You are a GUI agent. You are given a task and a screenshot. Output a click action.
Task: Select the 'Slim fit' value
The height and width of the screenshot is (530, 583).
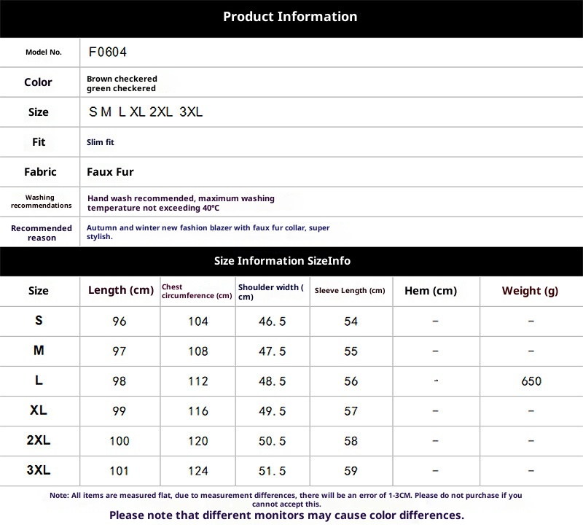101,142
